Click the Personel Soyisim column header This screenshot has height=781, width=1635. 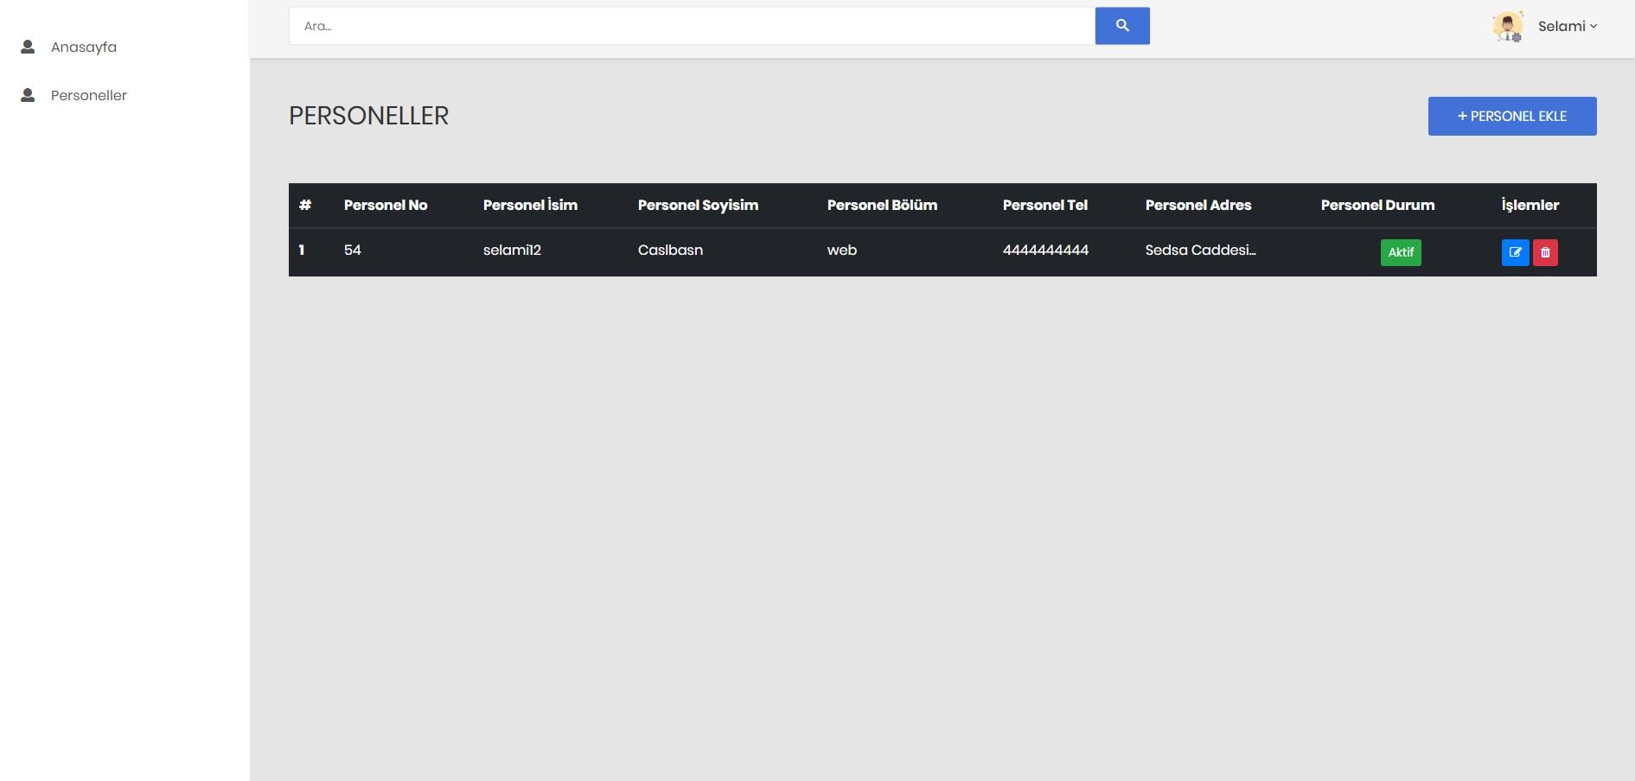[x=698, y=205]
